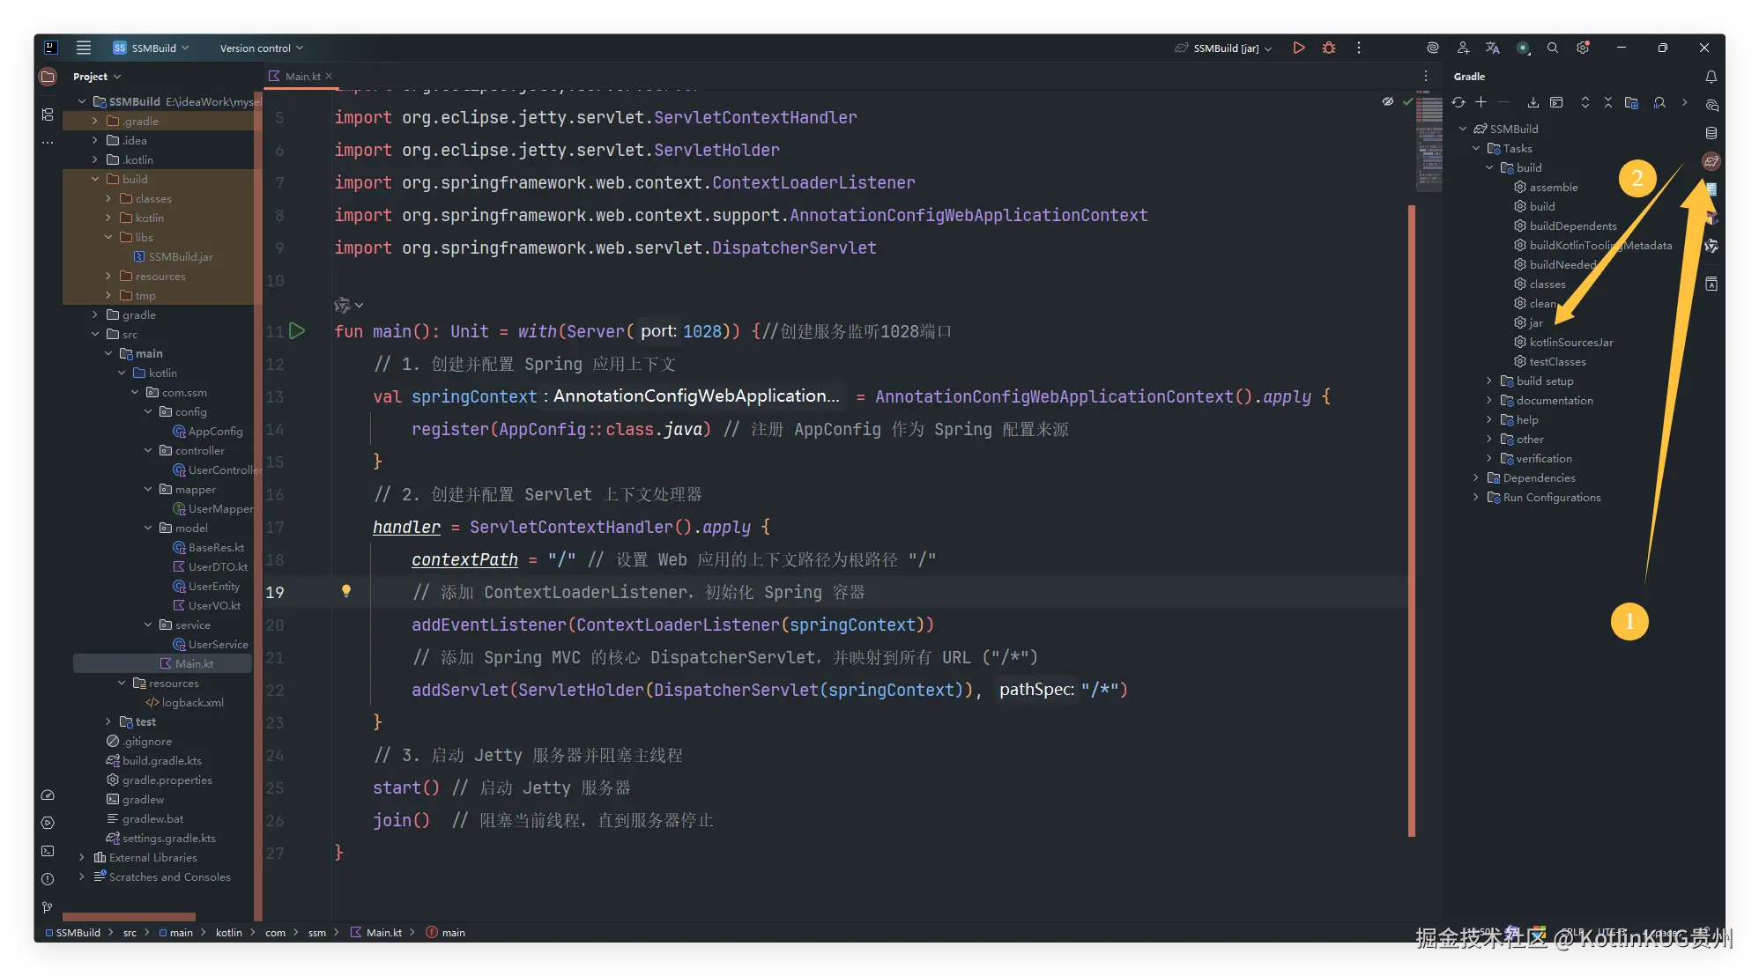
Task: Toggle reader mode eye icon in editor
Action: point(1388,102)
